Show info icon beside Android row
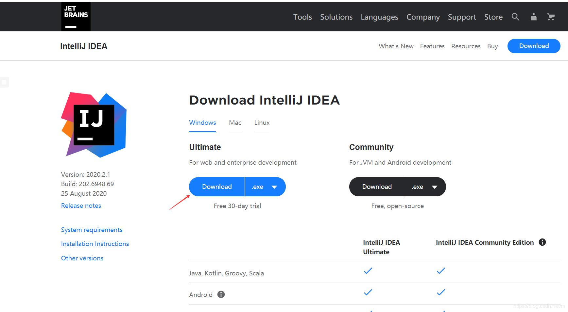This screenshot has height=312, width=568. pyautogui.click(x=221, y=294)
